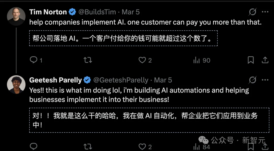Reply to Tim Norton's tweet

33,60
